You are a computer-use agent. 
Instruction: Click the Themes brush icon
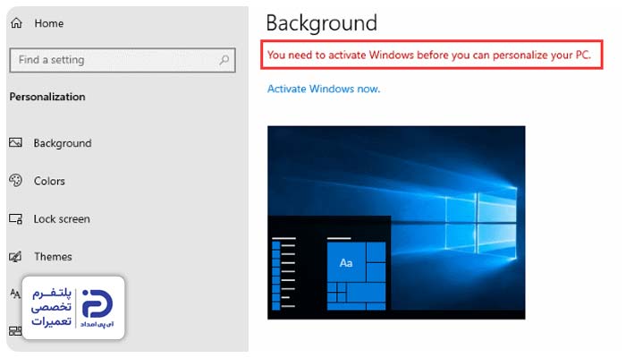(x=15, y=257)
